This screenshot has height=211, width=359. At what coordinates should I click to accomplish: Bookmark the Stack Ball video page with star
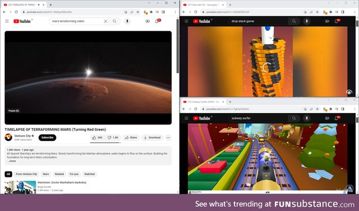[x=317, y=12]
